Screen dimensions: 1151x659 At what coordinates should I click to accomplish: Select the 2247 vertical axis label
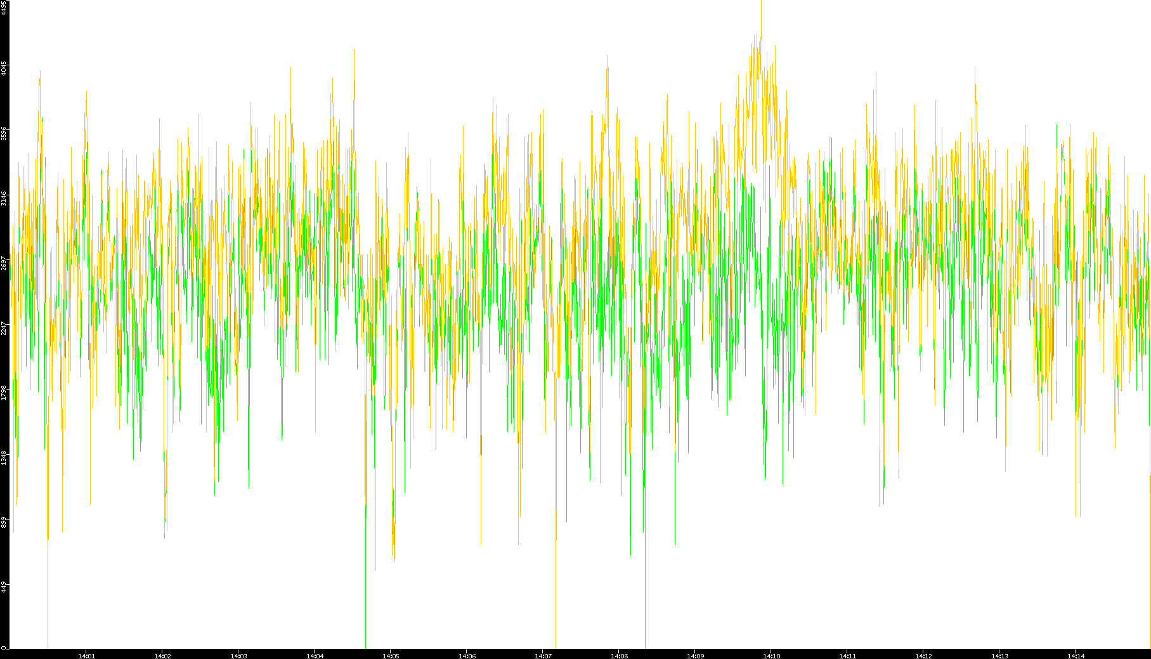click(4, 327)
